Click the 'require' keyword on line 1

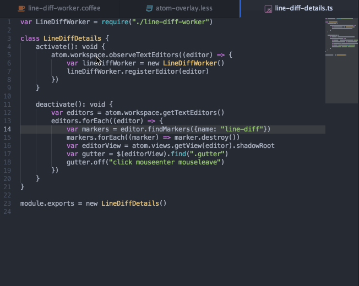(115, 22)
